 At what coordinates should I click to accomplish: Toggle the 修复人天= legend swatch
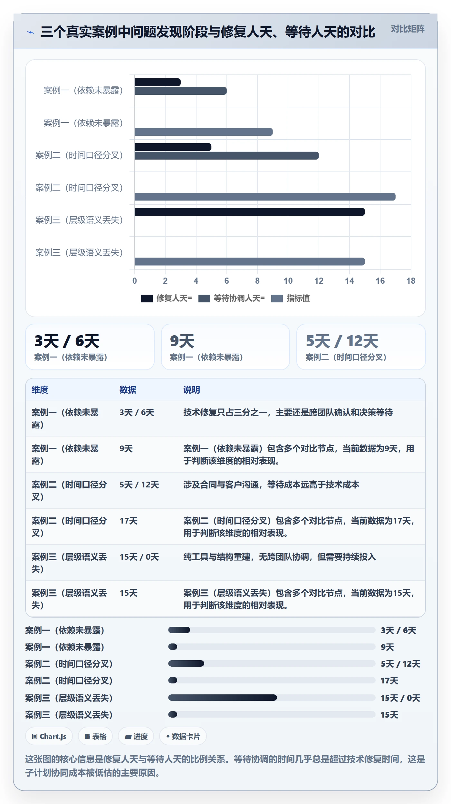[x=147, y=299]
